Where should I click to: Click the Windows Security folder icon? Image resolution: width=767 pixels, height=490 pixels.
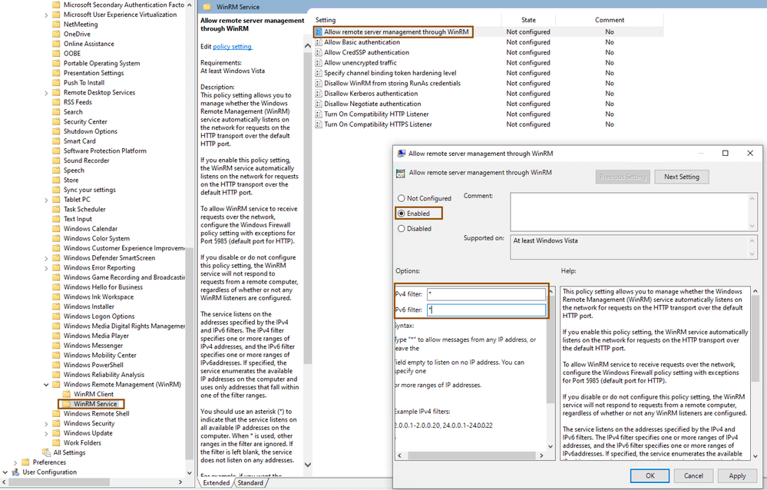pos(56,423)
